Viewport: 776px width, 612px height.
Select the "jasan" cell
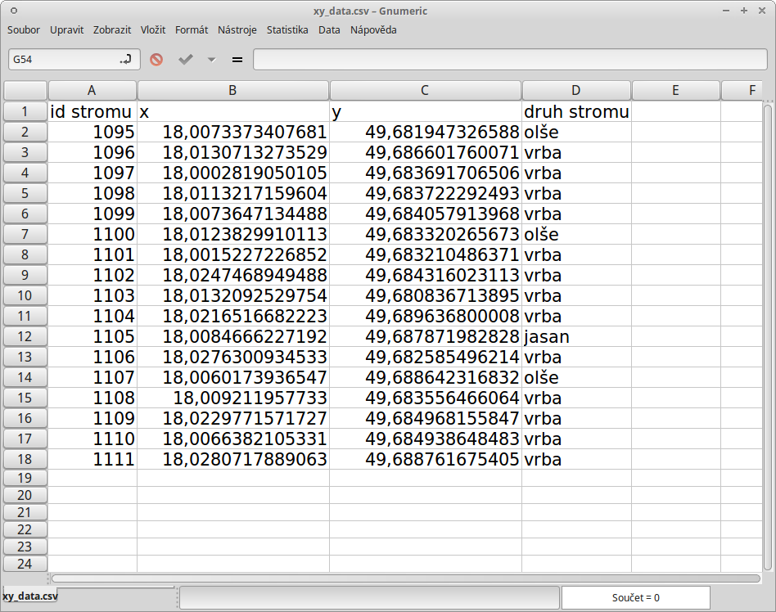click(576, 336)
